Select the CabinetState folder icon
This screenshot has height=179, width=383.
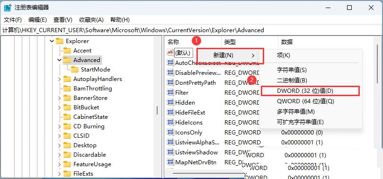[x=67, y=117]
